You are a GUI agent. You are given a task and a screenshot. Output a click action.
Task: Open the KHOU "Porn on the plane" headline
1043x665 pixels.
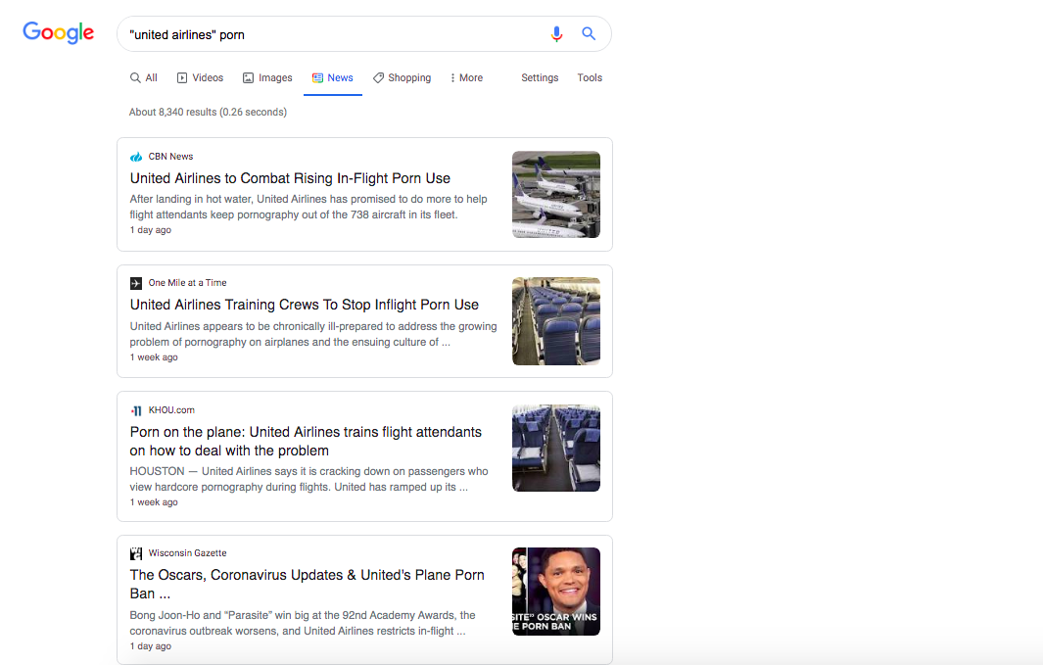tap(306, 442)
